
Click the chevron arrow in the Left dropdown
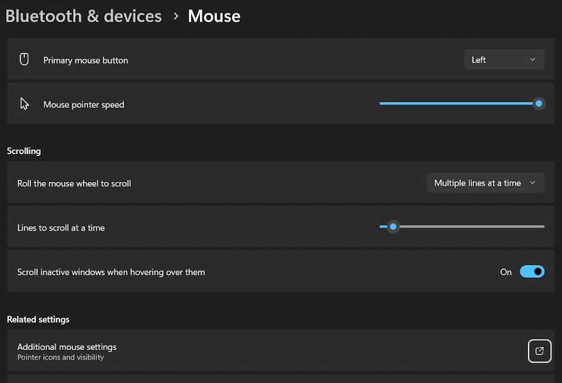(x=532, y=60)
